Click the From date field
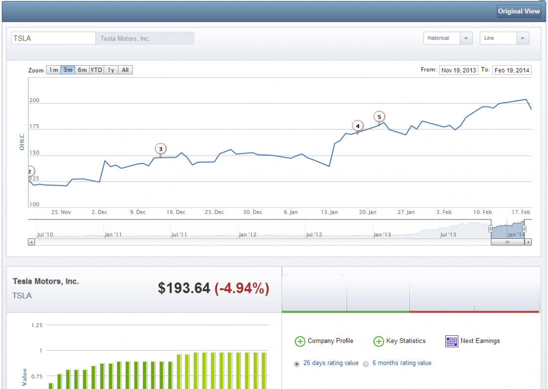The image size is (548, 389). coord(458,70)
